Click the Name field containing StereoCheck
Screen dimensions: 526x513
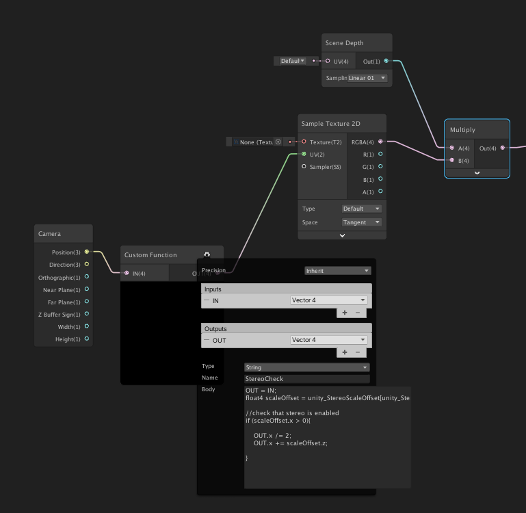pos(306,378)
